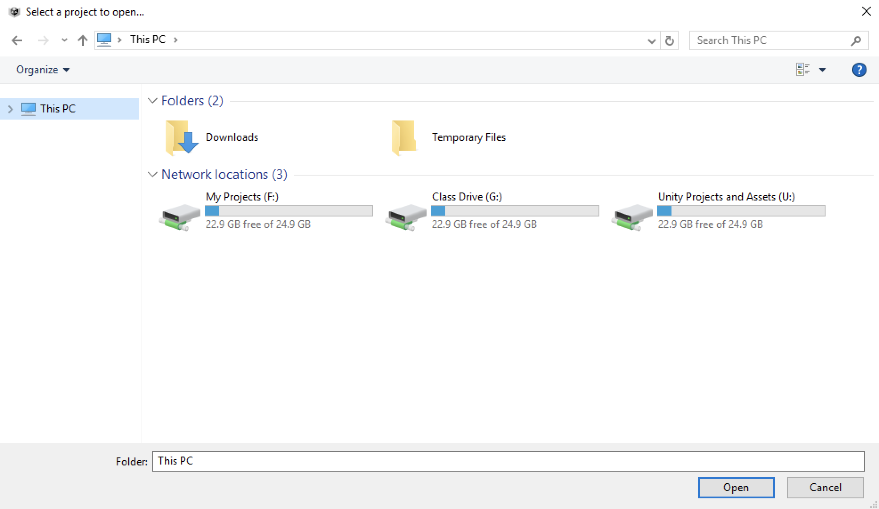Viewport: 879px width, 509px height.
Task: Select Class Drive (G:) network drive
Action: tap(467, 197)
